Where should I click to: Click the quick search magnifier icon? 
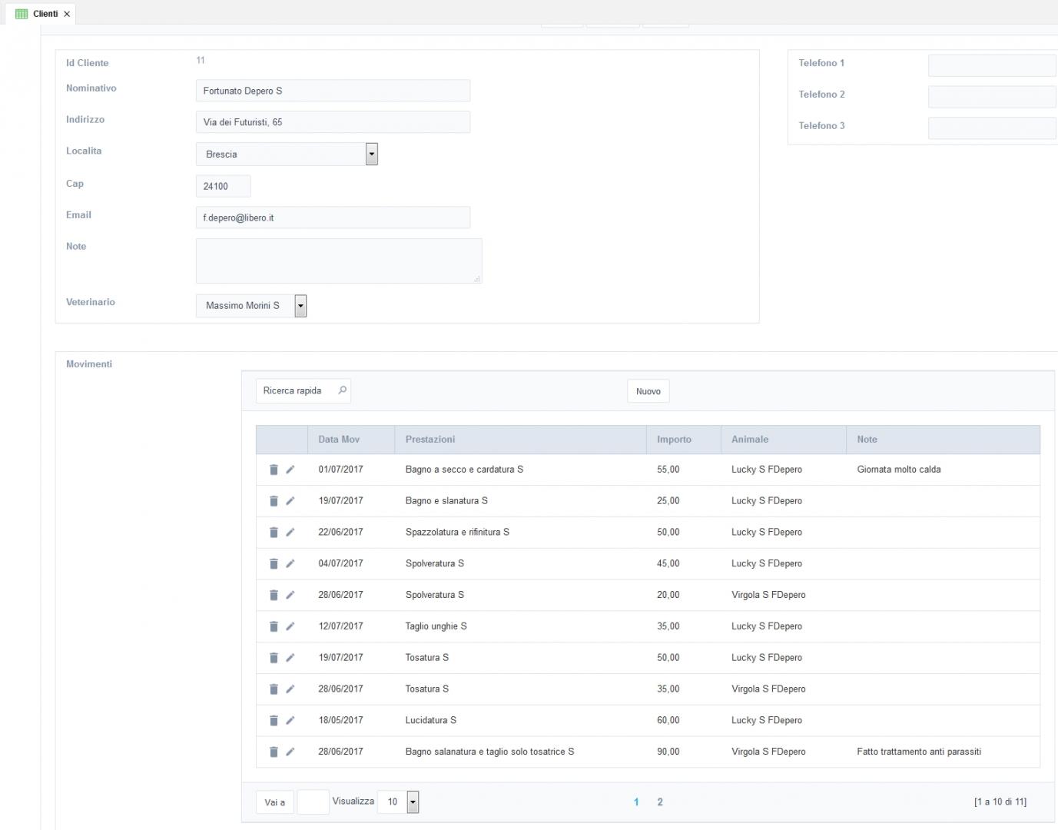coord(343,390)
